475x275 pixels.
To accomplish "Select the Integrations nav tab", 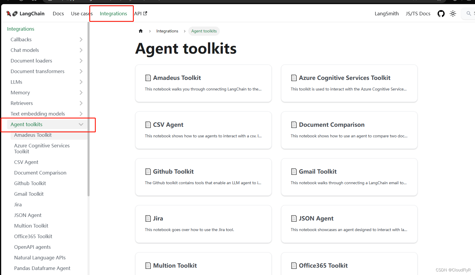I will click(113, 14).
